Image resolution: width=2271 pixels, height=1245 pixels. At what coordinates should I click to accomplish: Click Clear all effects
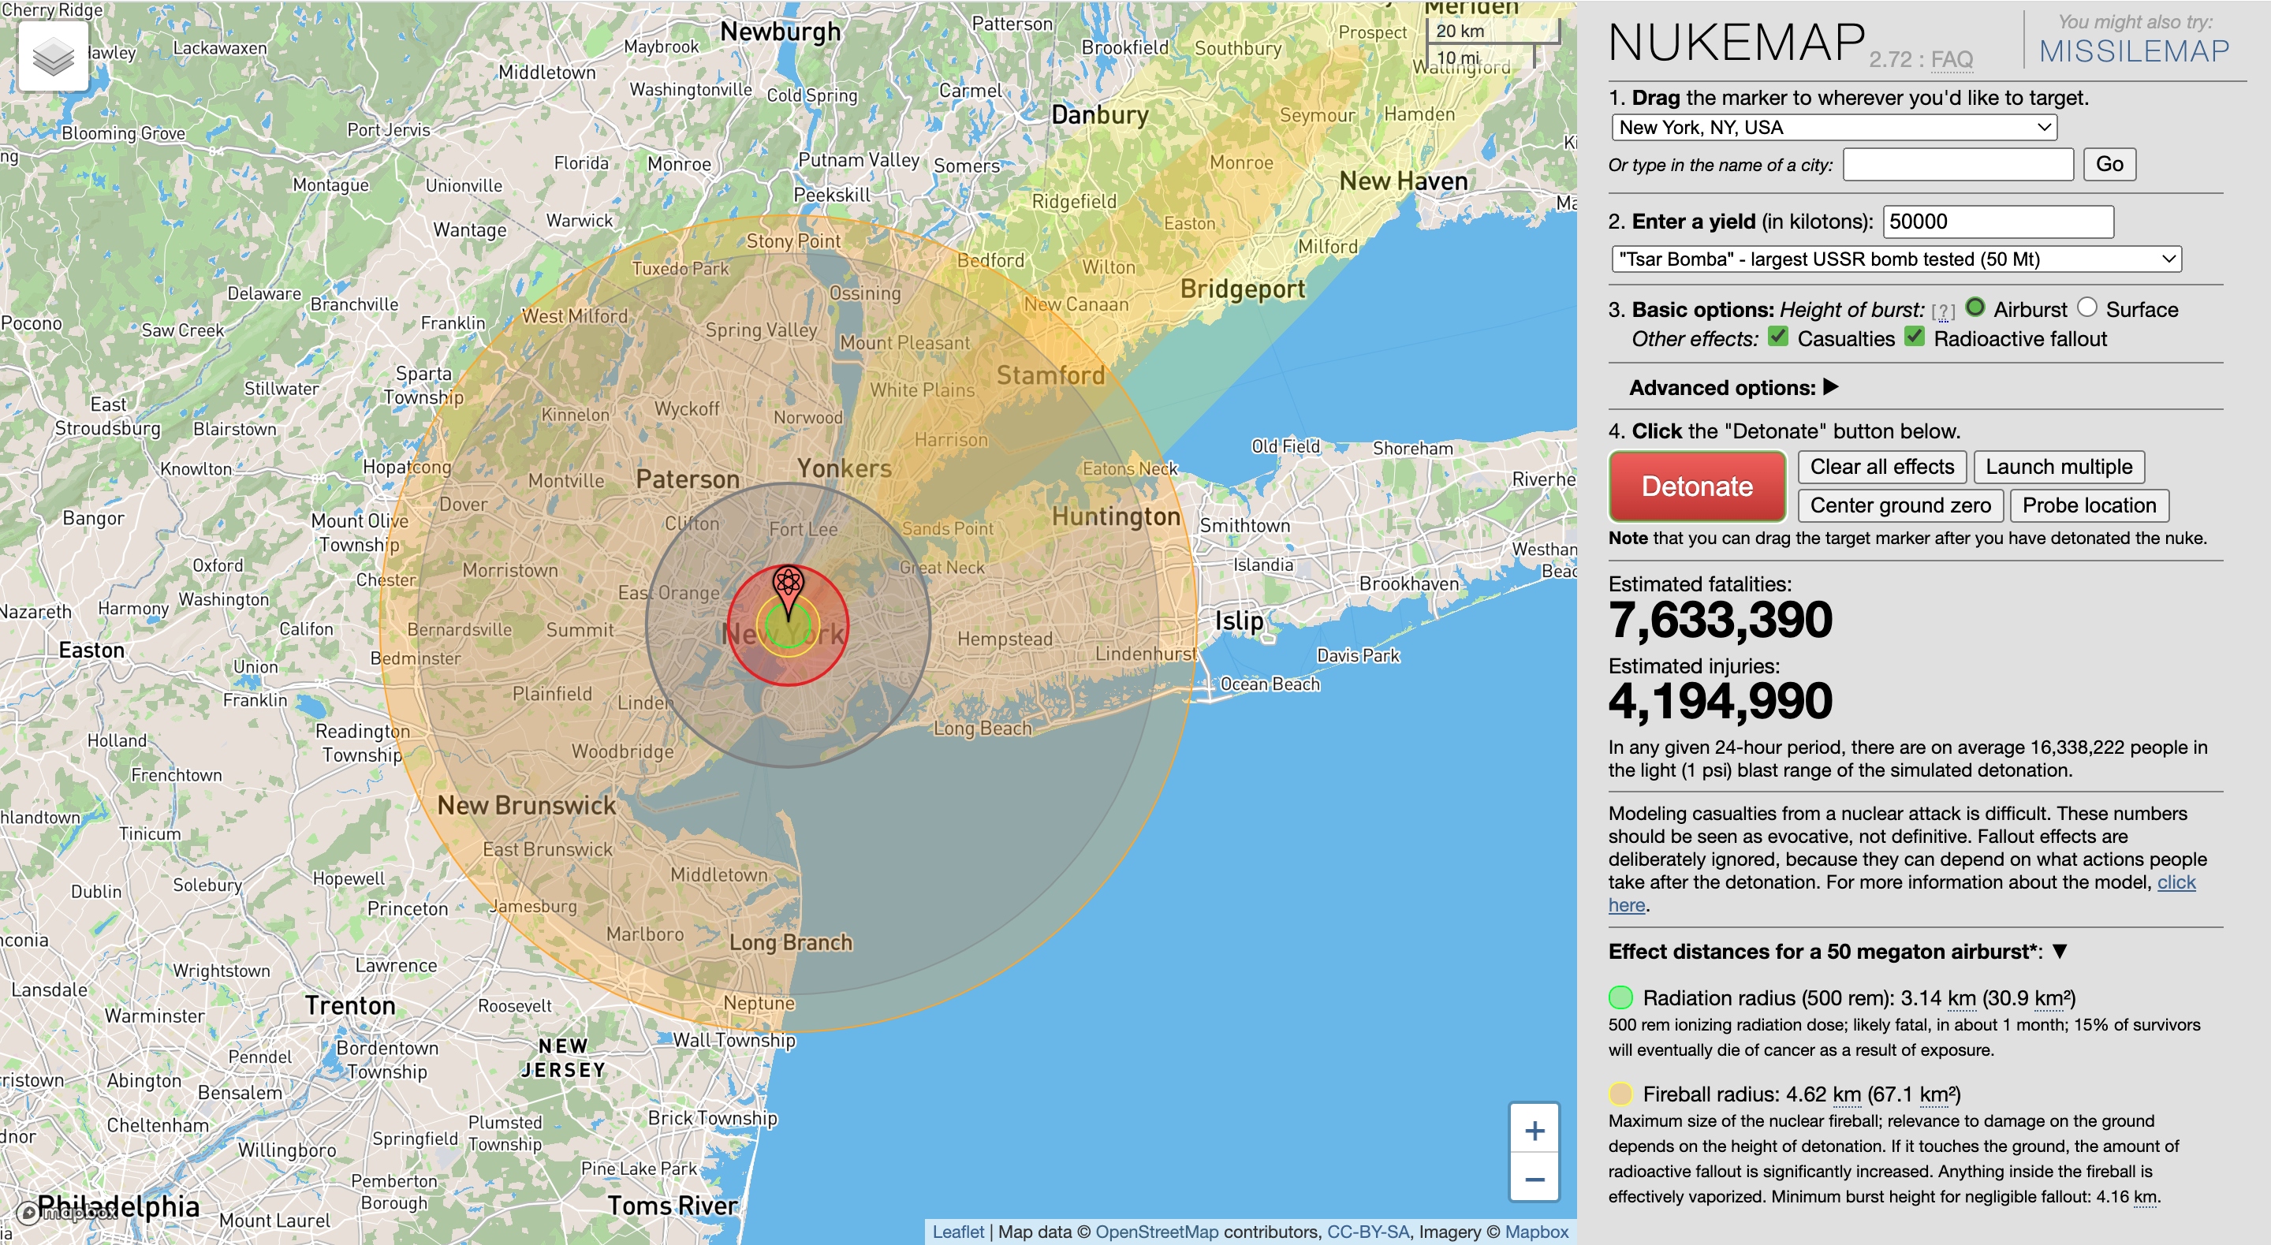[1881, 467]
